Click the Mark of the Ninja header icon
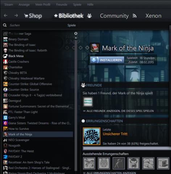Screen dimensions: 171x174 coord(95,48)
